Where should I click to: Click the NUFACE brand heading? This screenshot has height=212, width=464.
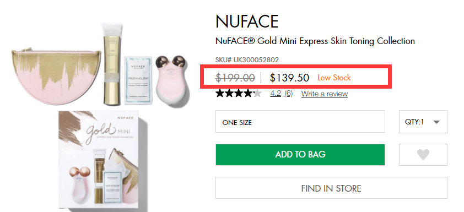pyautogui.click(x=247, y=21)
